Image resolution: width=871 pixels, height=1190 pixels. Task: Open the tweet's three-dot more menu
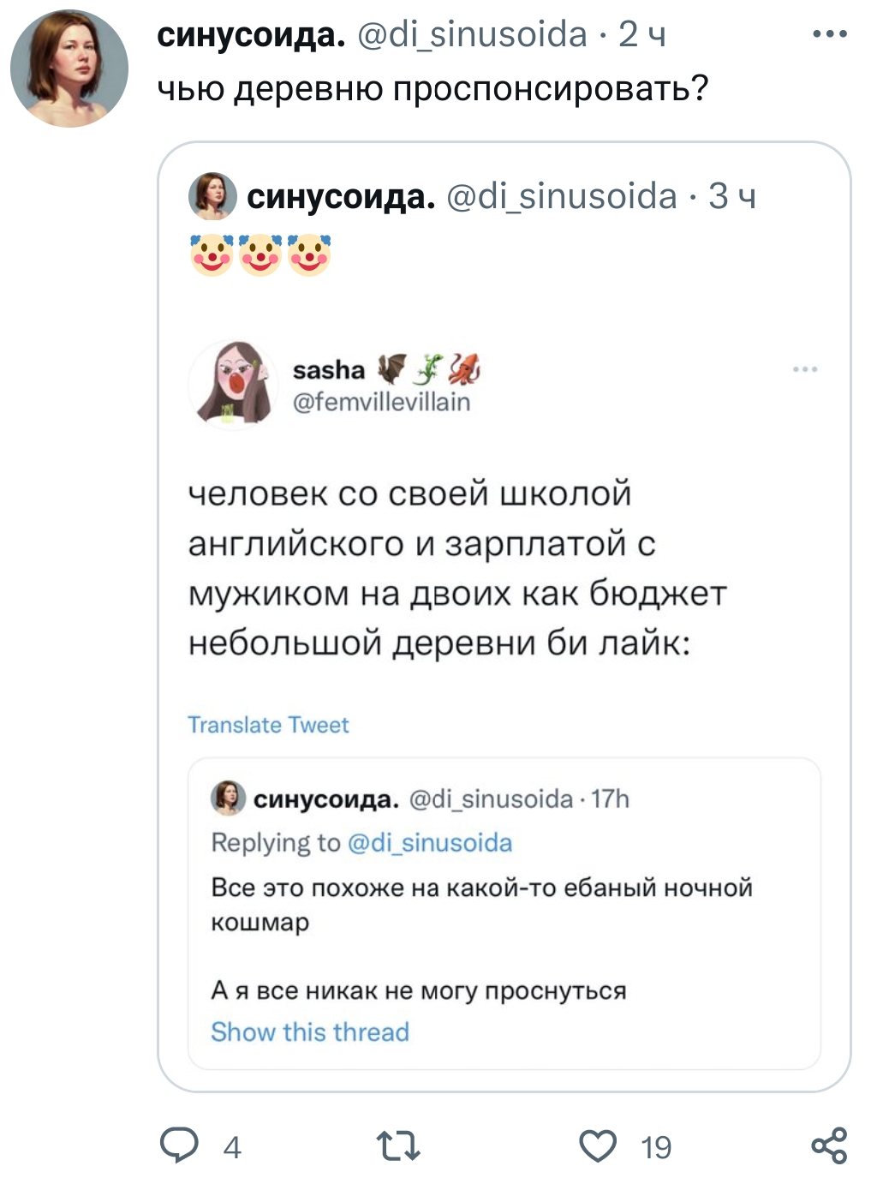[x=829, y=35]
